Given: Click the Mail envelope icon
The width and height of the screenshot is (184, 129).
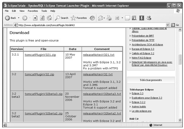Looking at the screenshot, I should coord(101,18).
